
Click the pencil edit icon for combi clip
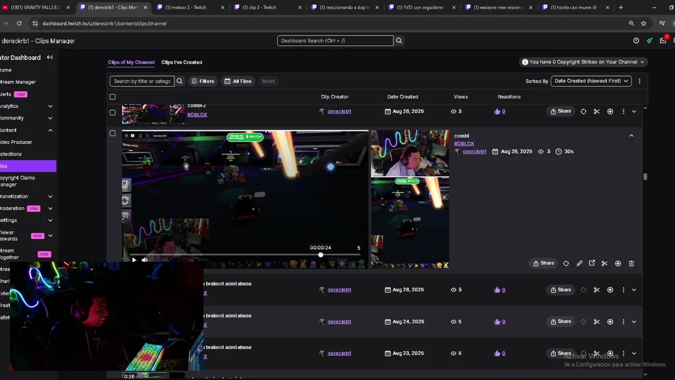[579, 263]
